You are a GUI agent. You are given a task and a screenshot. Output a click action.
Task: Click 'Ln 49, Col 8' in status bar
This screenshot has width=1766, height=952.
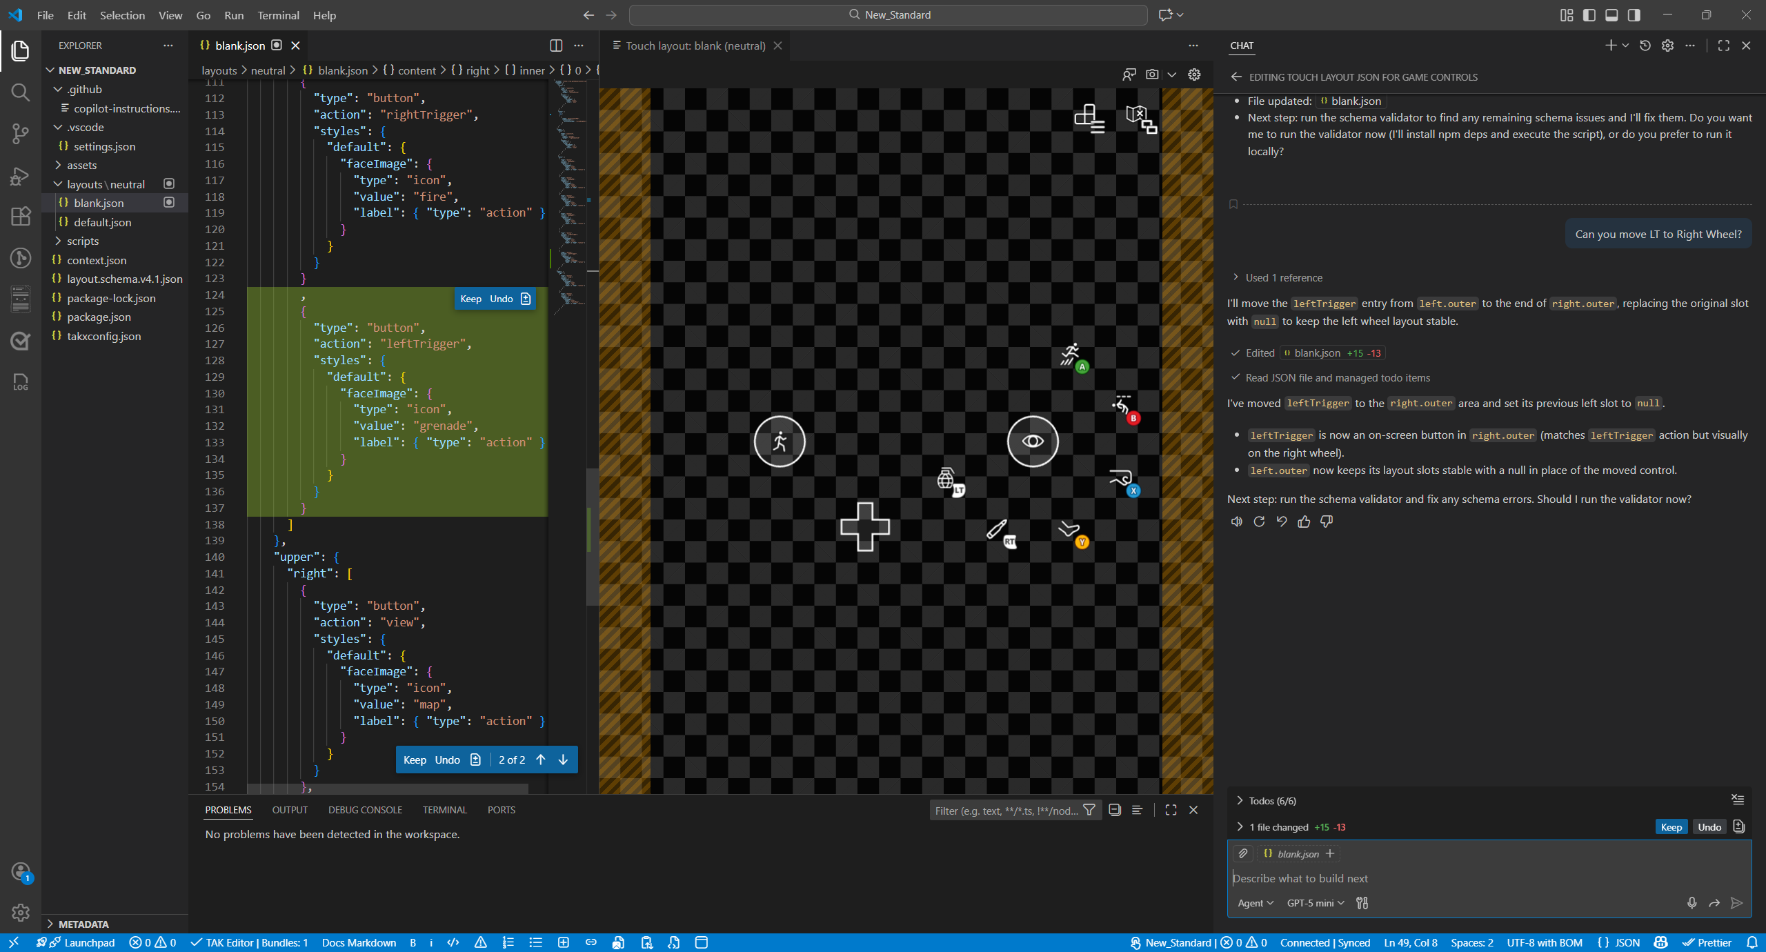pyautogui.click(x=1411, y=942)
